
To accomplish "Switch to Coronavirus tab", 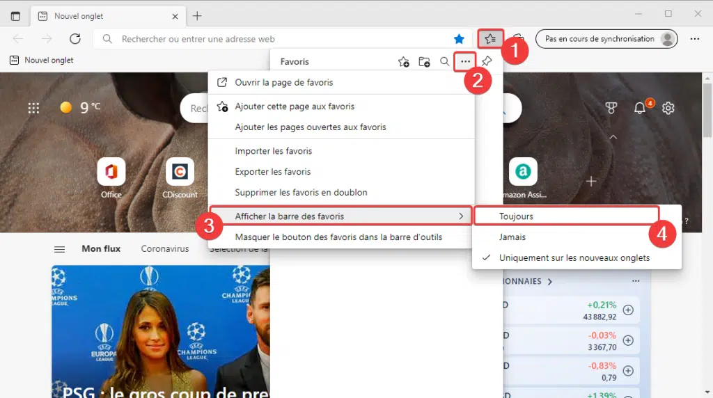I will pyautogui.click(x=164, y=248).
